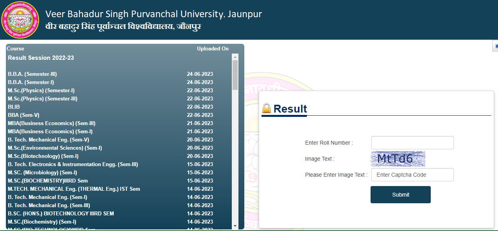The width and height of the screenshot is (498, 231).
Task: Focus the Enter Captcha Code field
Action: [x=412, y=175]
